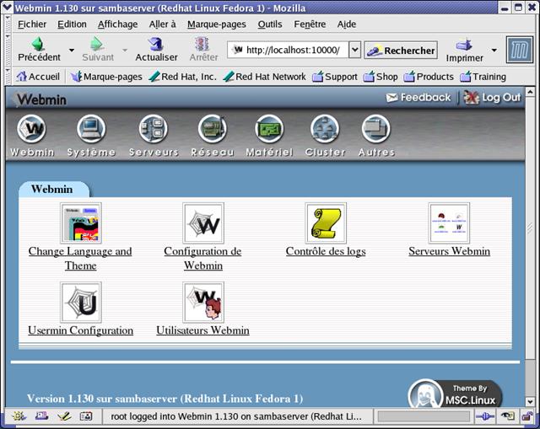
Task: Click the Utilisateurs Webmin icon
Action: (203, 302)
